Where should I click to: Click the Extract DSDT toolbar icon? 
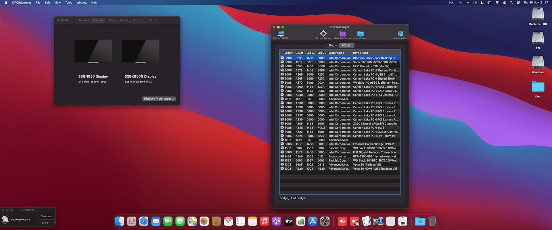pyautogui.click(x=281, y=34)
